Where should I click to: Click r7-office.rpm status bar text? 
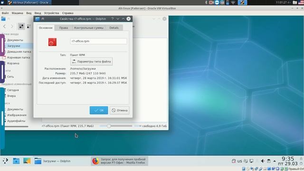(67, 126)
